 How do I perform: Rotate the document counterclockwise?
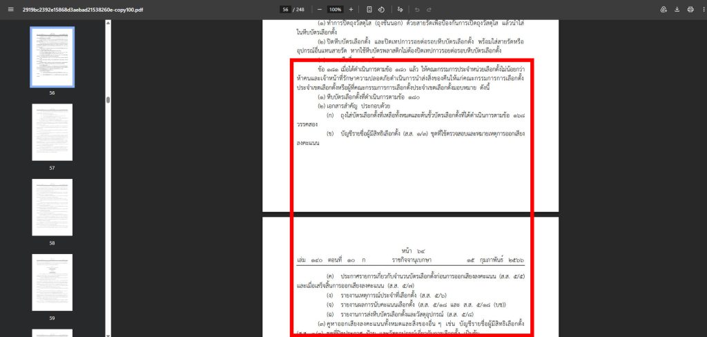point(381,10)
